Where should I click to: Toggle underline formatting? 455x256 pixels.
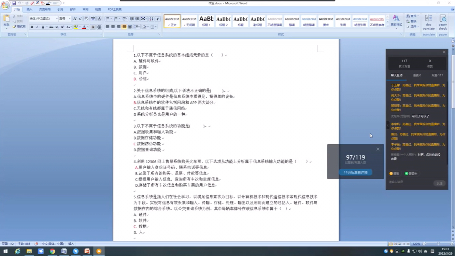pos(43,27)
